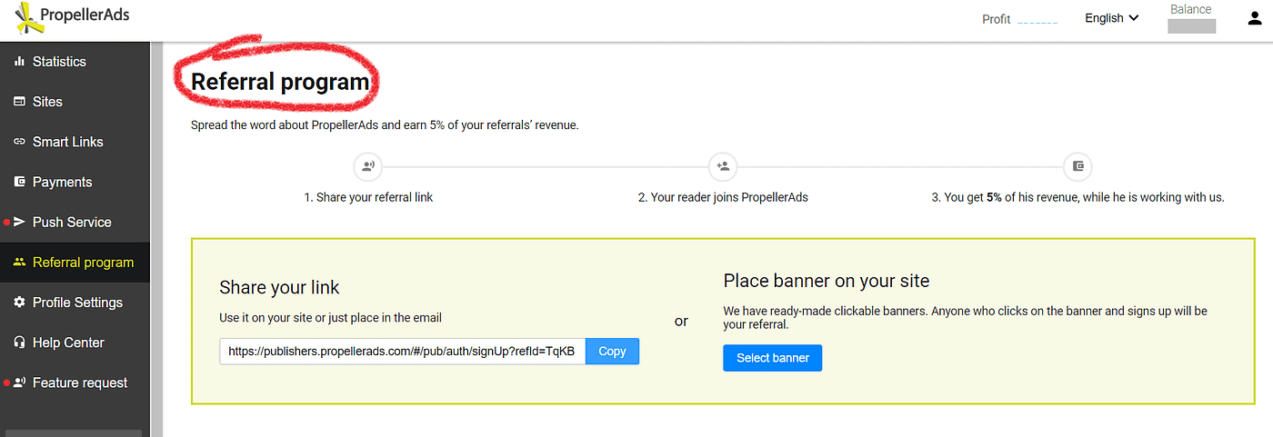Click the Select banner button
1273x437 pixels.
[772, 358]
